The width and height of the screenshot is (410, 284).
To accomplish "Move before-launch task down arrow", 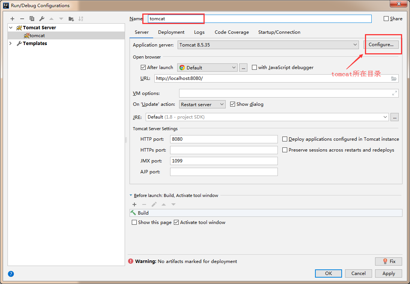I will click(x=173, y=204).
